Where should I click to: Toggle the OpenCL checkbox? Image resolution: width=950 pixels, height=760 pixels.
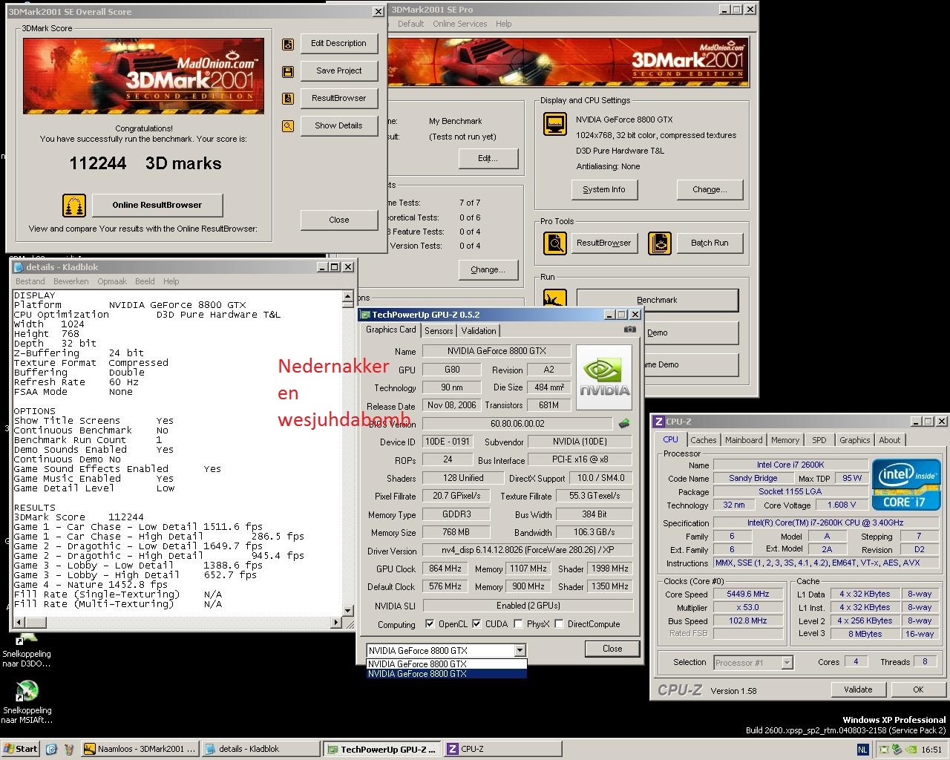pos(430,624)
